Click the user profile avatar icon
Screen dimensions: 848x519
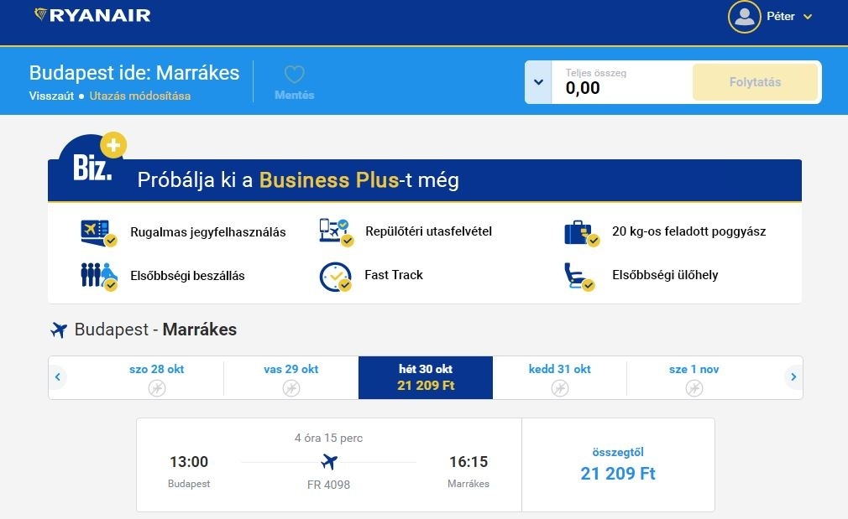point(744,17)
